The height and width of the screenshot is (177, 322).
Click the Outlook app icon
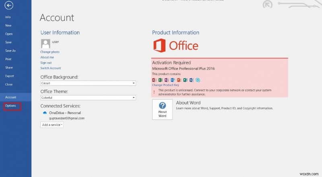[173, 80]
